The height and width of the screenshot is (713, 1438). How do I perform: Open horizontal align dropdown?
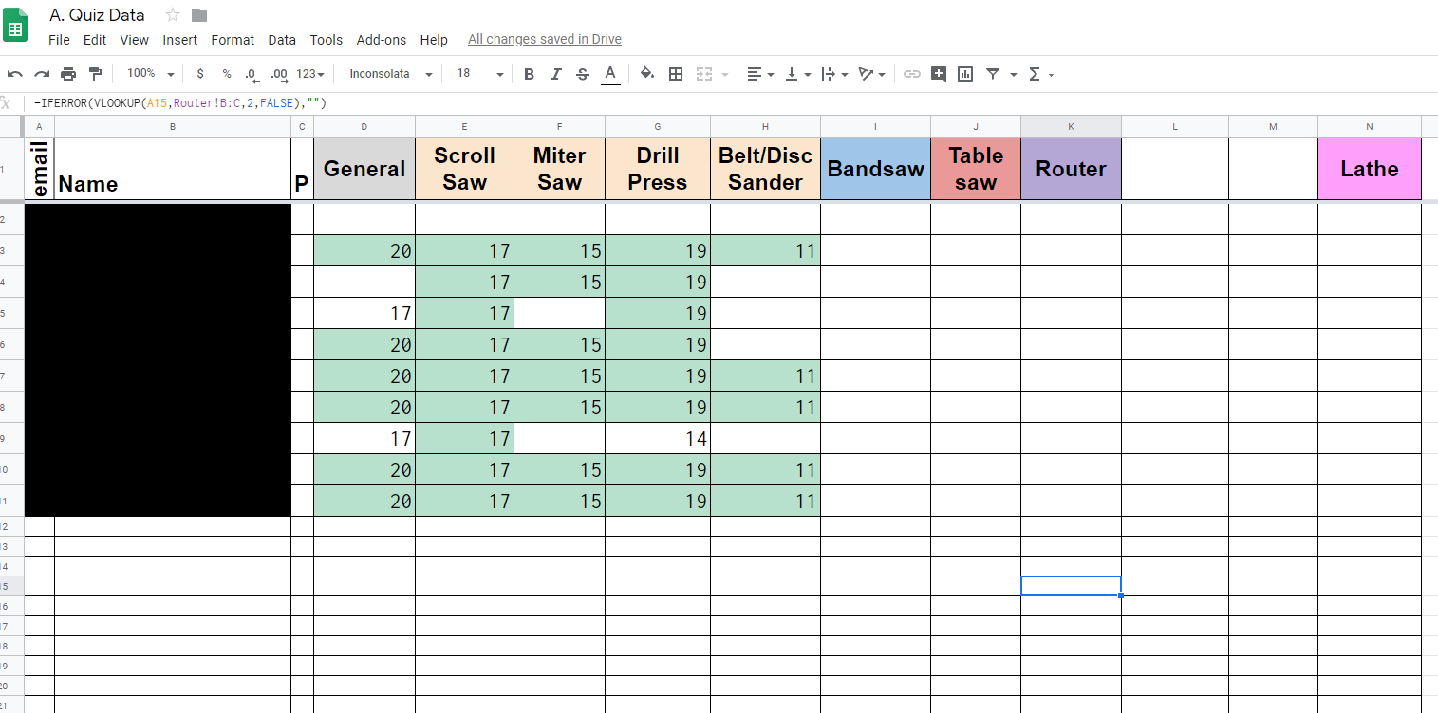pyautogui.click(x=760, y=74)
